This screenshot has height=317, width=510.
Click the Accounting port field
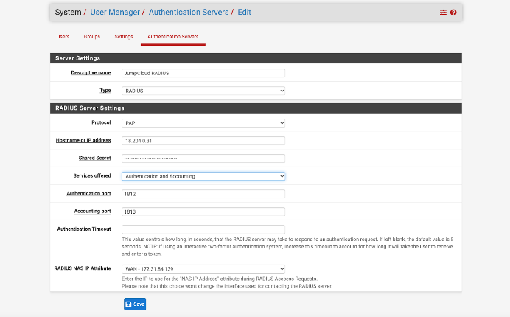pos(203,212)
